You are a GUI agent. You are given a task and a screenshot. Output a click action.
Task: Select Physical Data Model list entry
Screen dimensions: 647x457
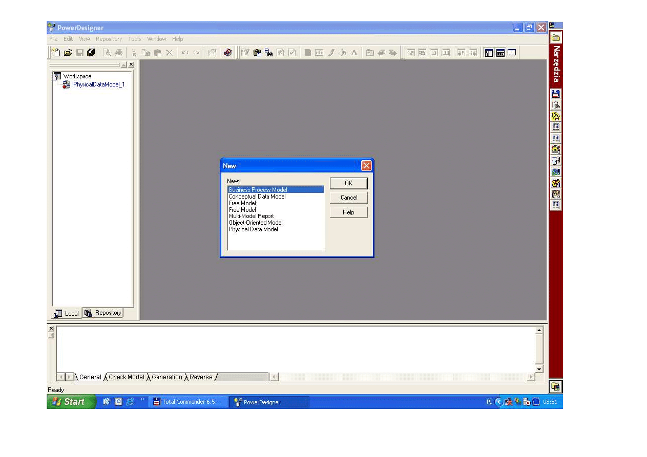[254, 229]
